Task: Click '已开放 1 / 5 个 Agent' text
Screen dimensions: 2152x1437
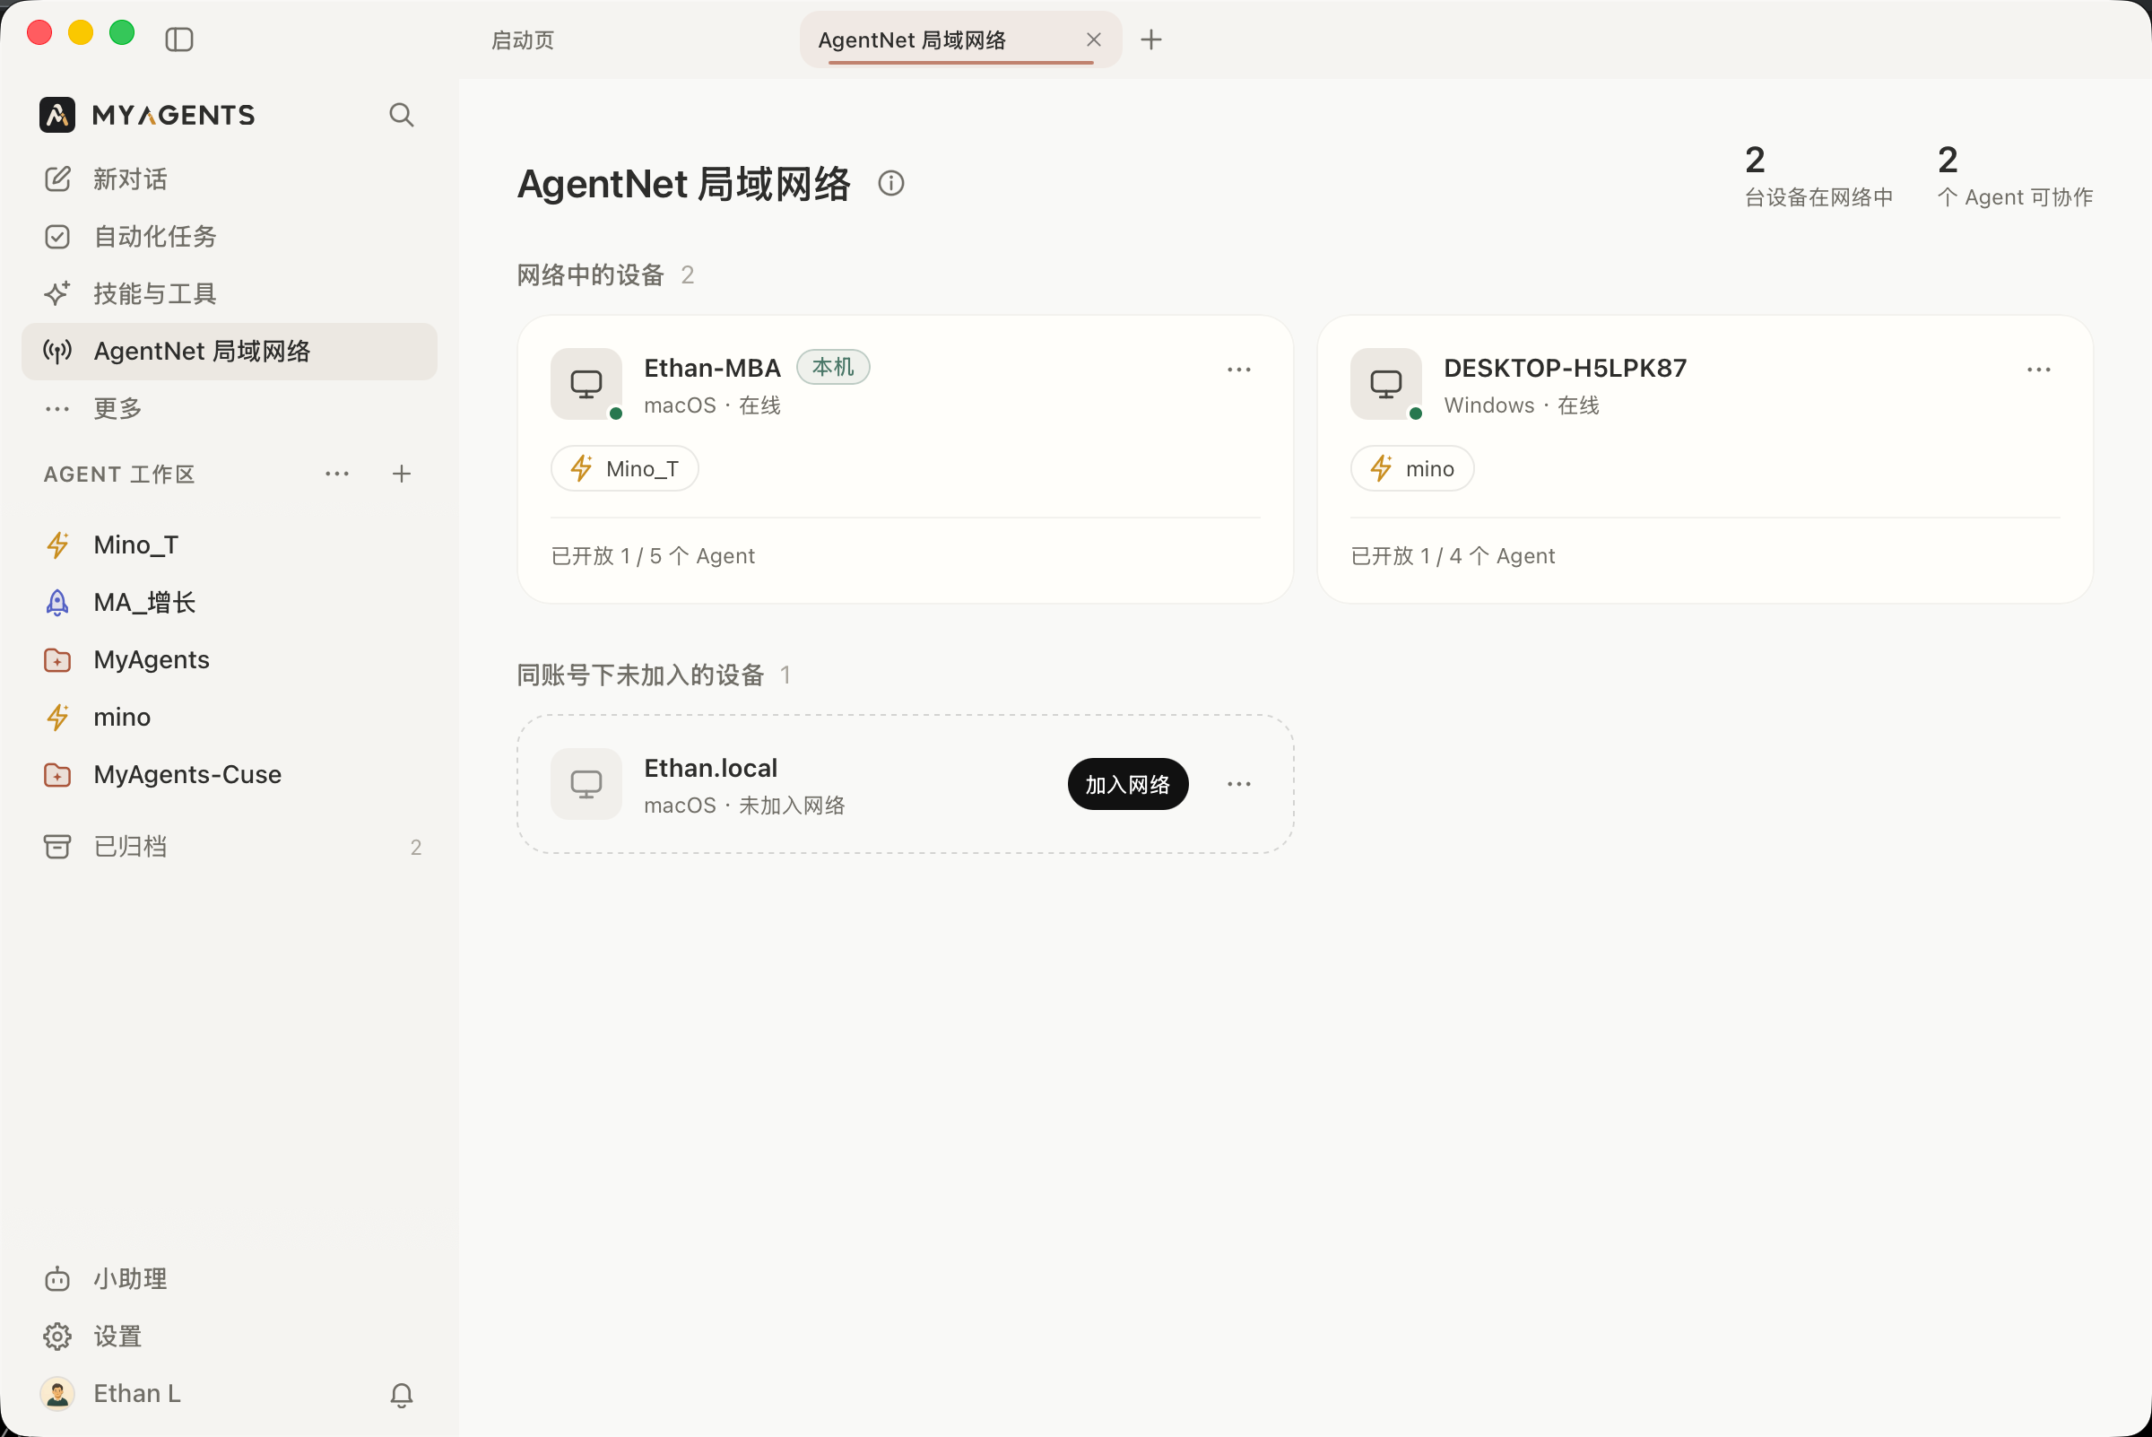Action: 653,556
